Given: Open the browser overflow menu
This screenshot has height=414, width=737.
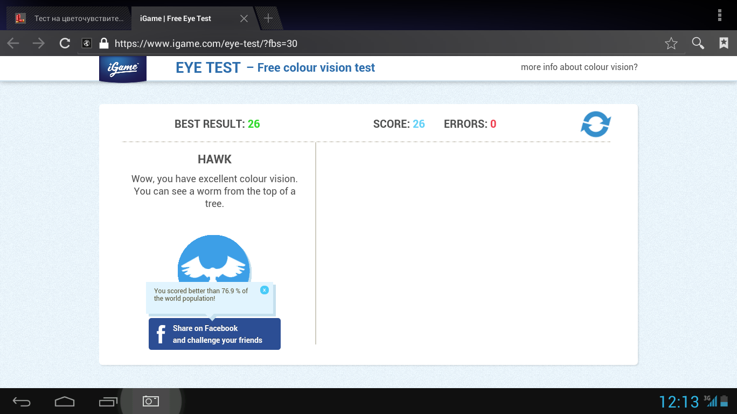Looking at the screenshot, I should coord(720,16).
